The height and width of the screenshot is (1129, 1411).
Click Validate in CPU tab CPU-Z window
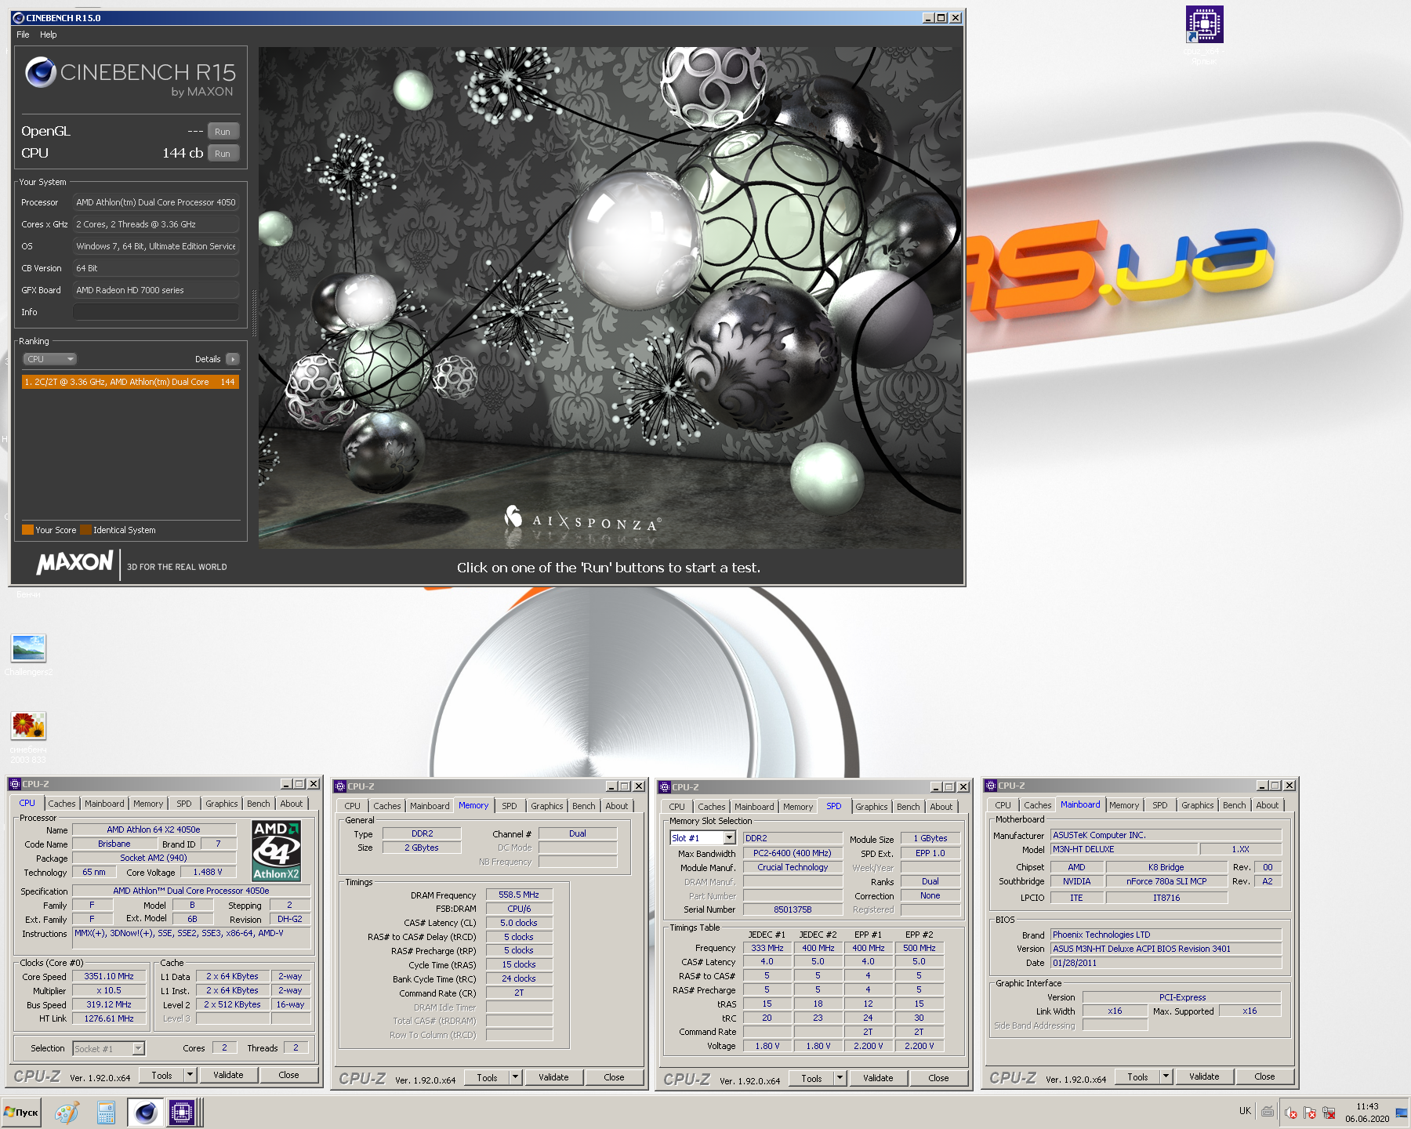coord(228,1075)
